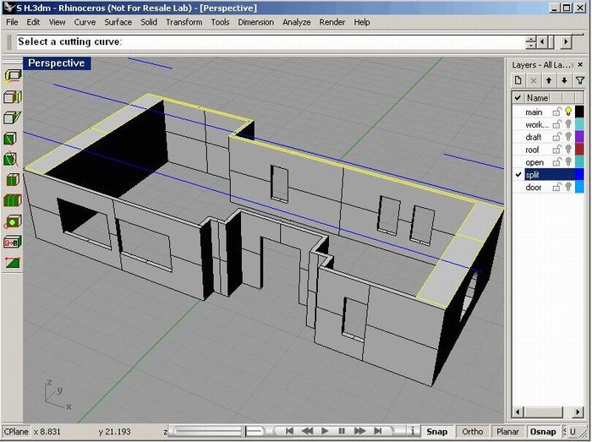
Task: Toggle Osnap in the status bar
Action: (542, 431)
